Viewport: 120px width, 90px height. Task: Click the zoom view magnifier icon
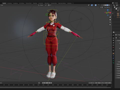point(110,17)
